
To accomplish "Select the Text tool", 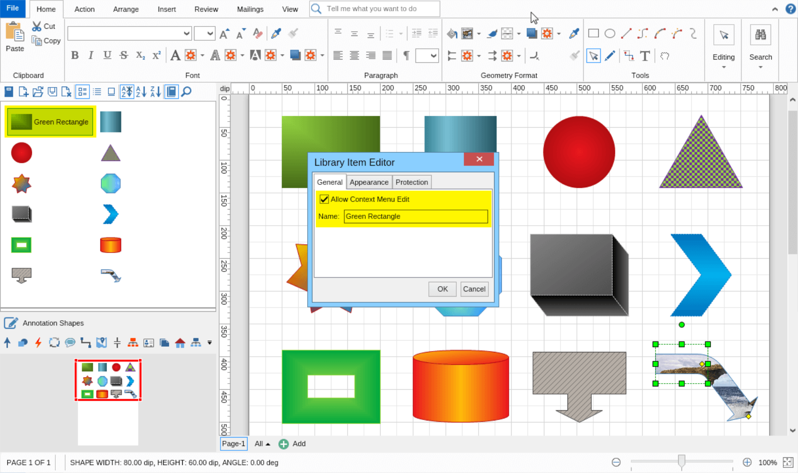I will pyautogui.click(x=645, y=56).
